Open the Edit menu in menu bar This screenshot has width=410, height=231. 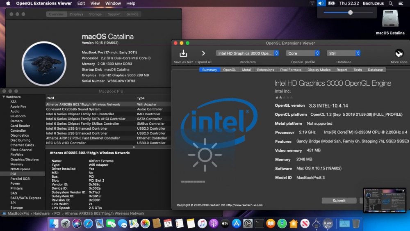click(x=81, y=3)
